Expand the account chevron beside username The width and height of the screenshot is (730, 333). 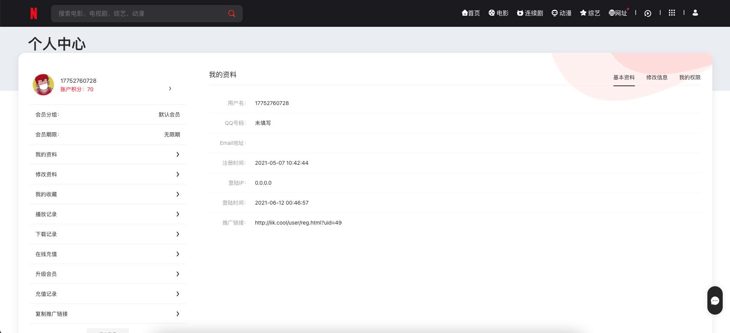click(x=170, y=89)
